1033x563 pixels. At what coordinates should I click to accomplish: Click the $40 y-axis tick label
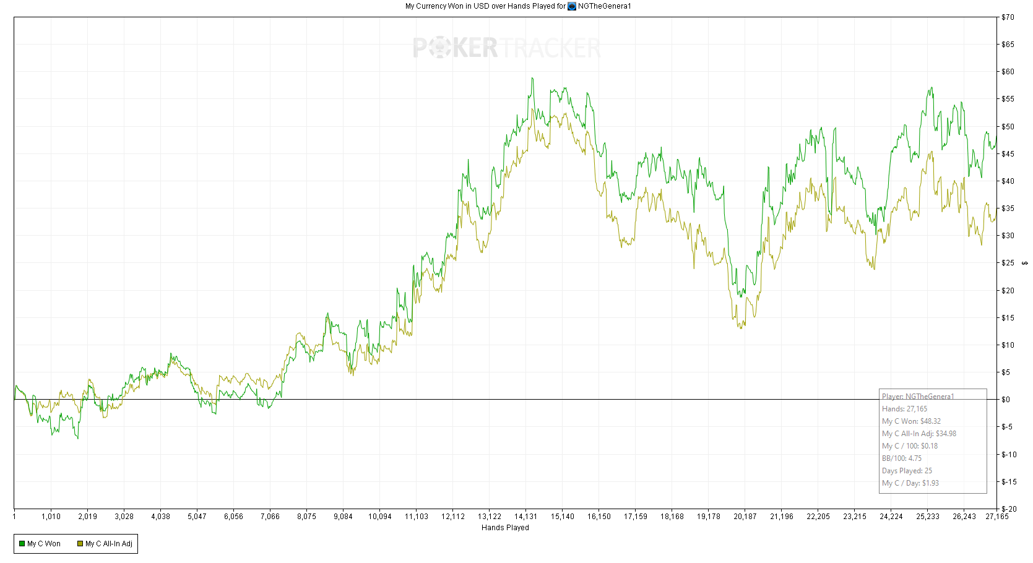pyautogui.click(x=1008, y=181)
